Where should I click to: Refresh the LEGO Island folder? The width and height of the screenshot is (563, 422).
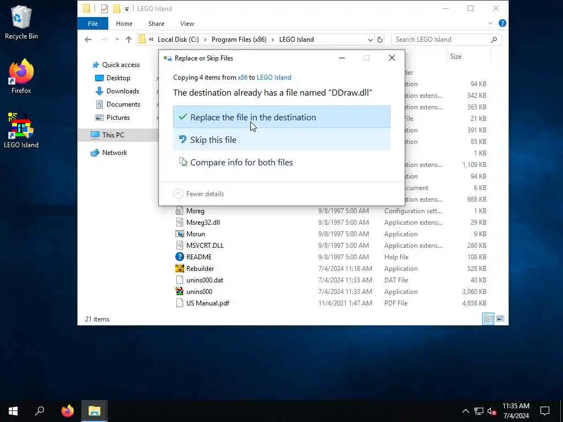[x=380, y=40]
